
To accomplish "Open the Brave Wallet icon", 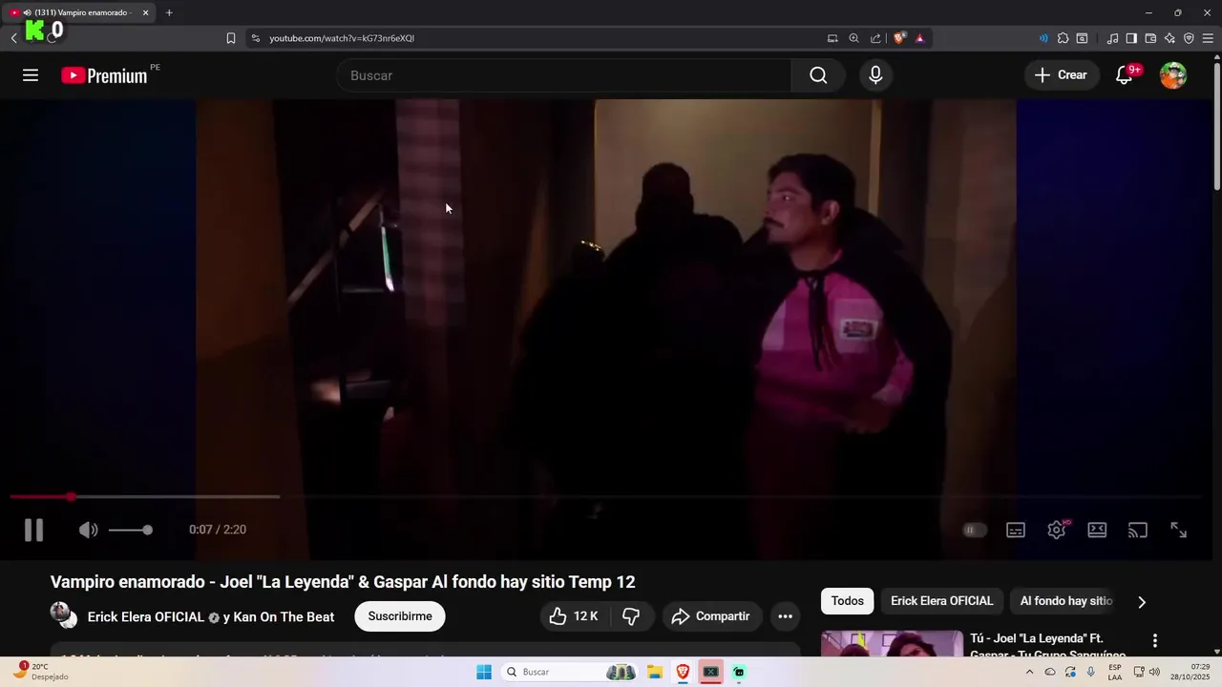I will click(1150, 38).
